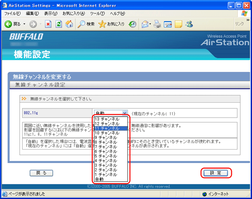Go to Home page icon
This screenshot has height=199, width=252.
(x=69, y=24)
